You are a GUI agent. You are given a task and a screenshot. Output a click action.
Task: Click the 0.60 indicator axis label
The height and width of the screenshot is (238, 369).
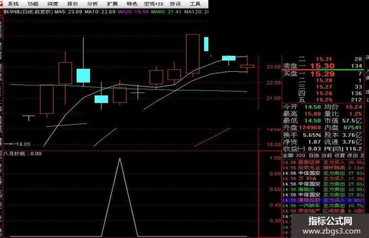pos(275,190)
